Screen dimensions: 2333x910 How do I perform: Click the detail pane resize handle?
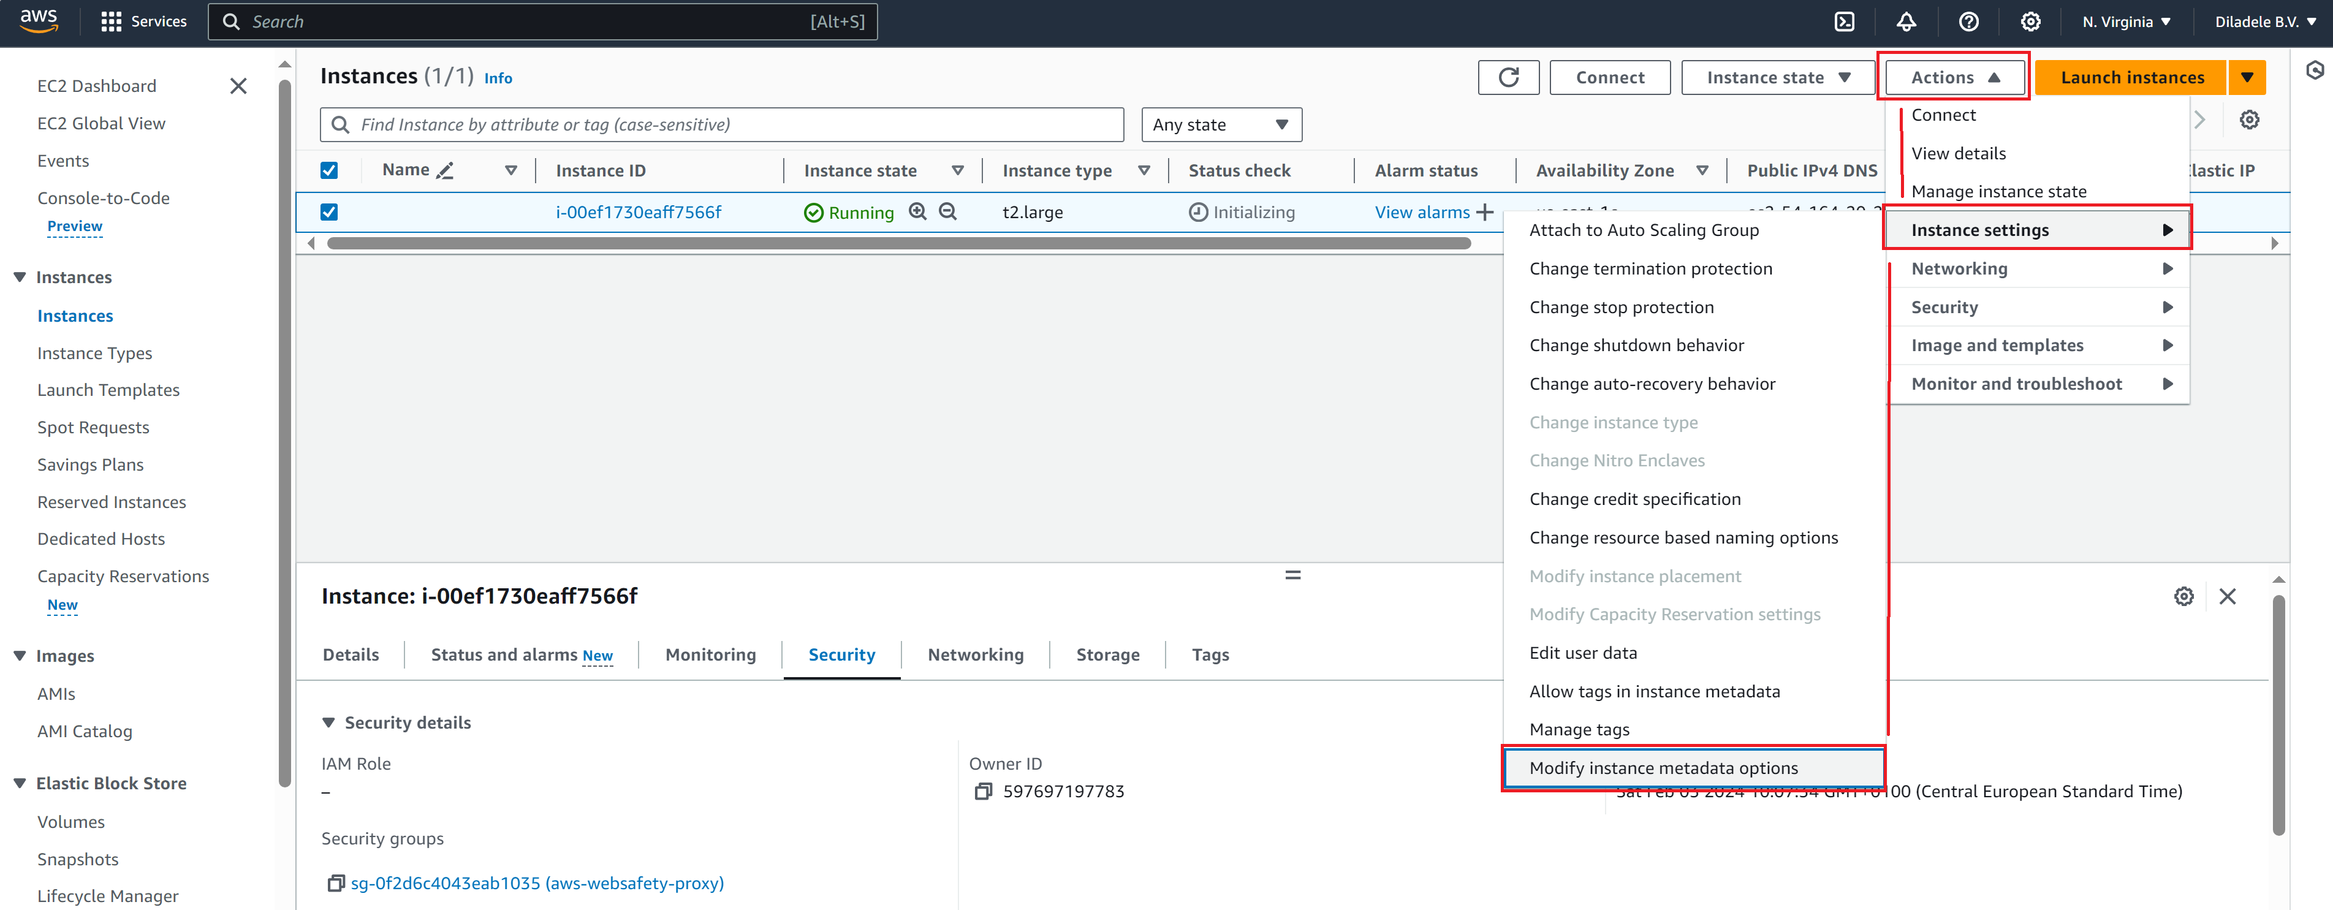click(x=1292, y=575)
